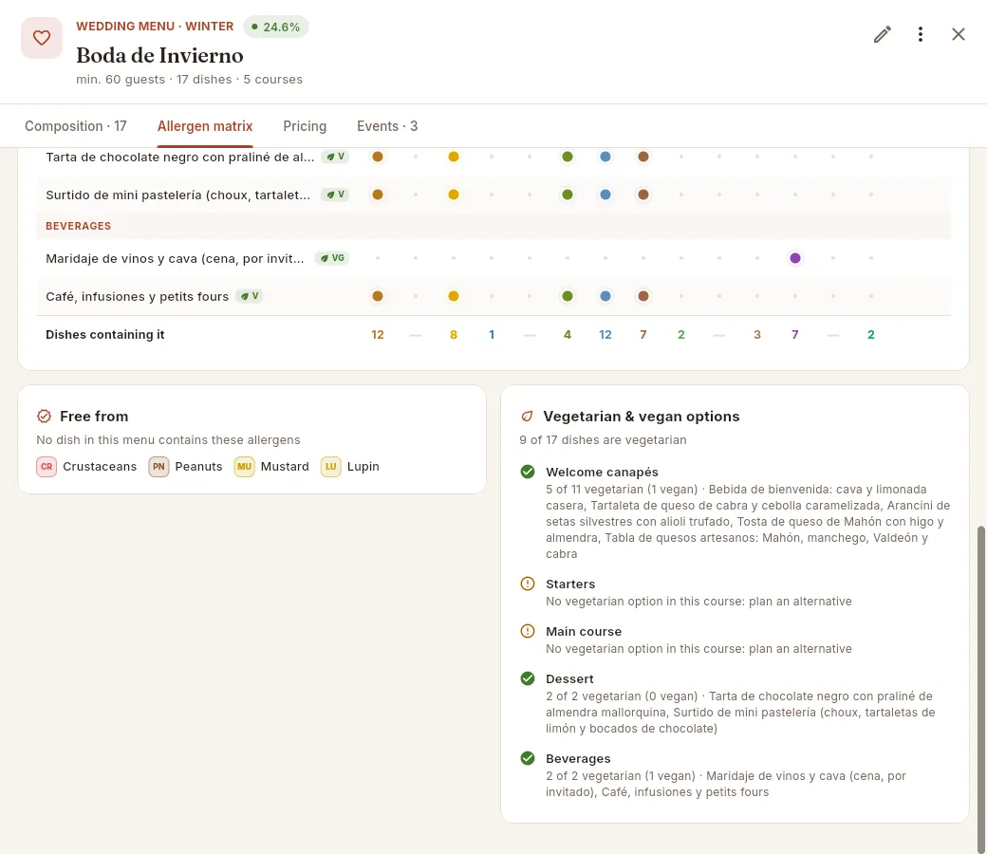Open the three-dot more options menu

click(921, 34)
